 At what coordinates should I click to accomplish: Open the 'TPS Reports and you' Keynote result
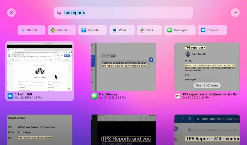point(123,130)
